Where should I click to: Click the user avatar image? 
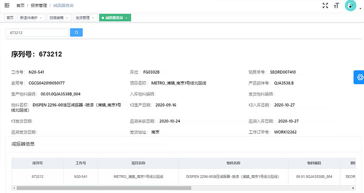tap(350, 5)
